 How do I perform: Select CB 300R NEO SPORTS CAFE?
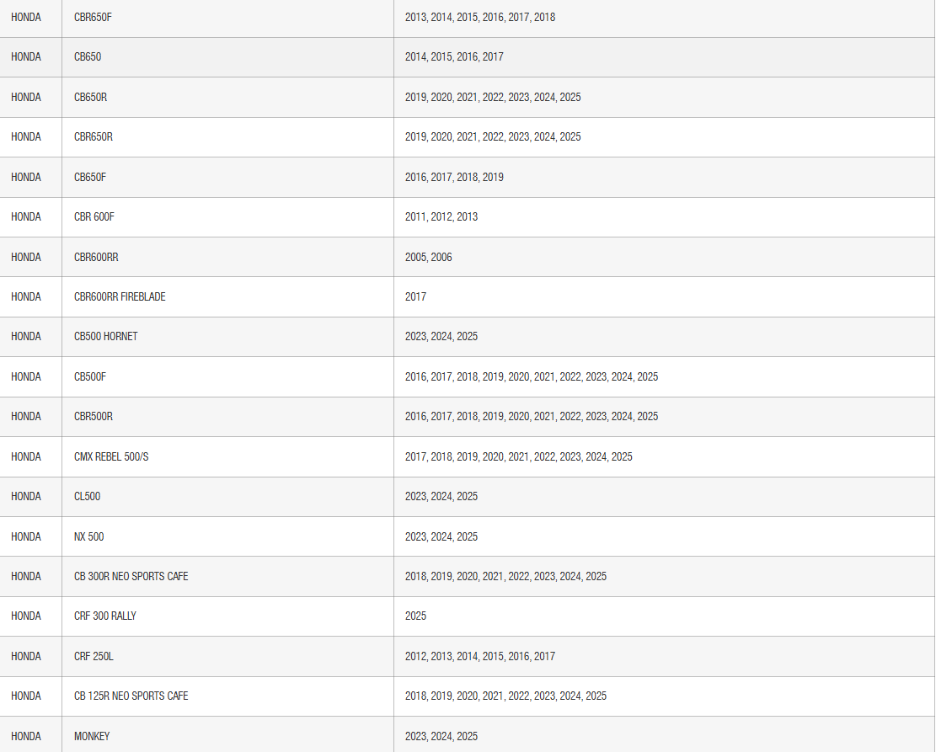[131, 576]
